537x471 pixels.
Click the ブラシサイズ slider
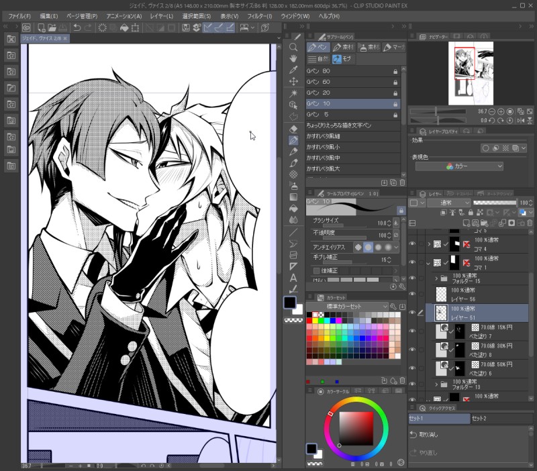click(x=344, y=226)
